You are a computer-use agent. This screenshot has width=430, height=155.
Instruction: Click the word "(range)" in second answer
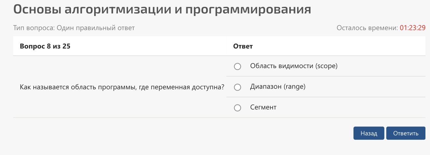click(x=294, y=87)
